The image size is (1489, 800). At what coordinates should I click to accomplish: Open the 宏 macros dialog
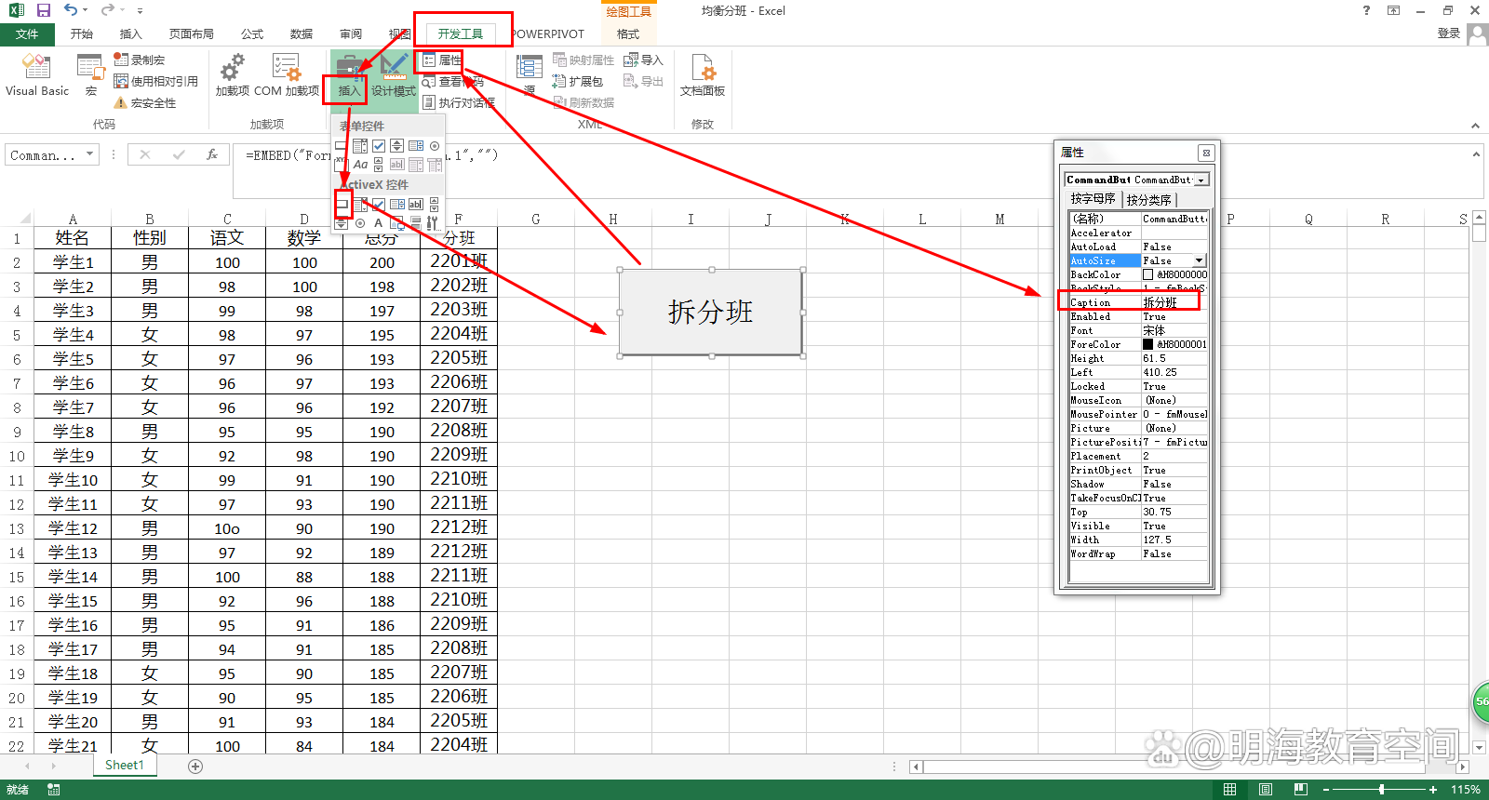pos(91,75)
